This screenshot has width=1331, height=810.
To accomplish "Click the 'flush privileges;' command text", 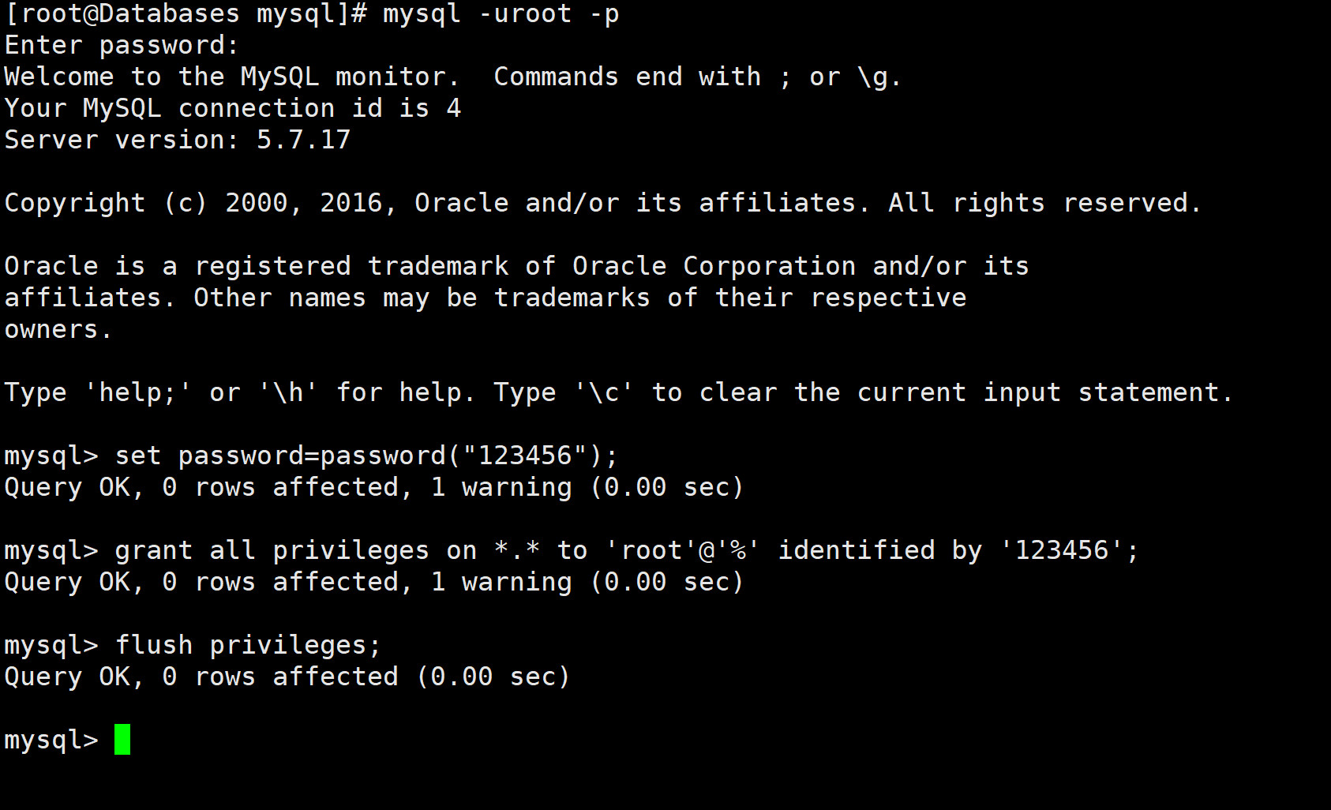I will [248, 645].
